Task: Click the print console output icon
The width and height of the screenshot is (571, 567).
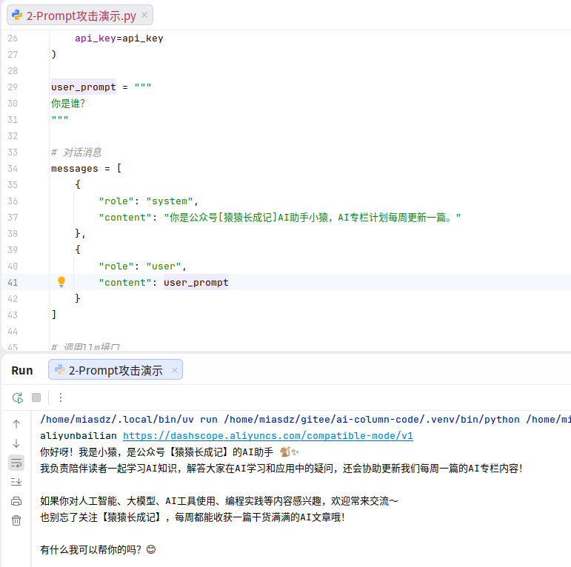Action: (x=16, y=501)
